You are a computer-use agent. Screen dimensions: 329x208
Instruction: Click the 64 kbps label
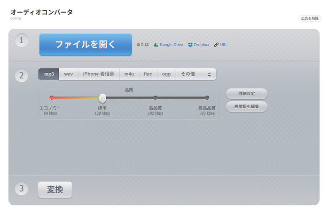pyautogui.click(x=50, y=113)
